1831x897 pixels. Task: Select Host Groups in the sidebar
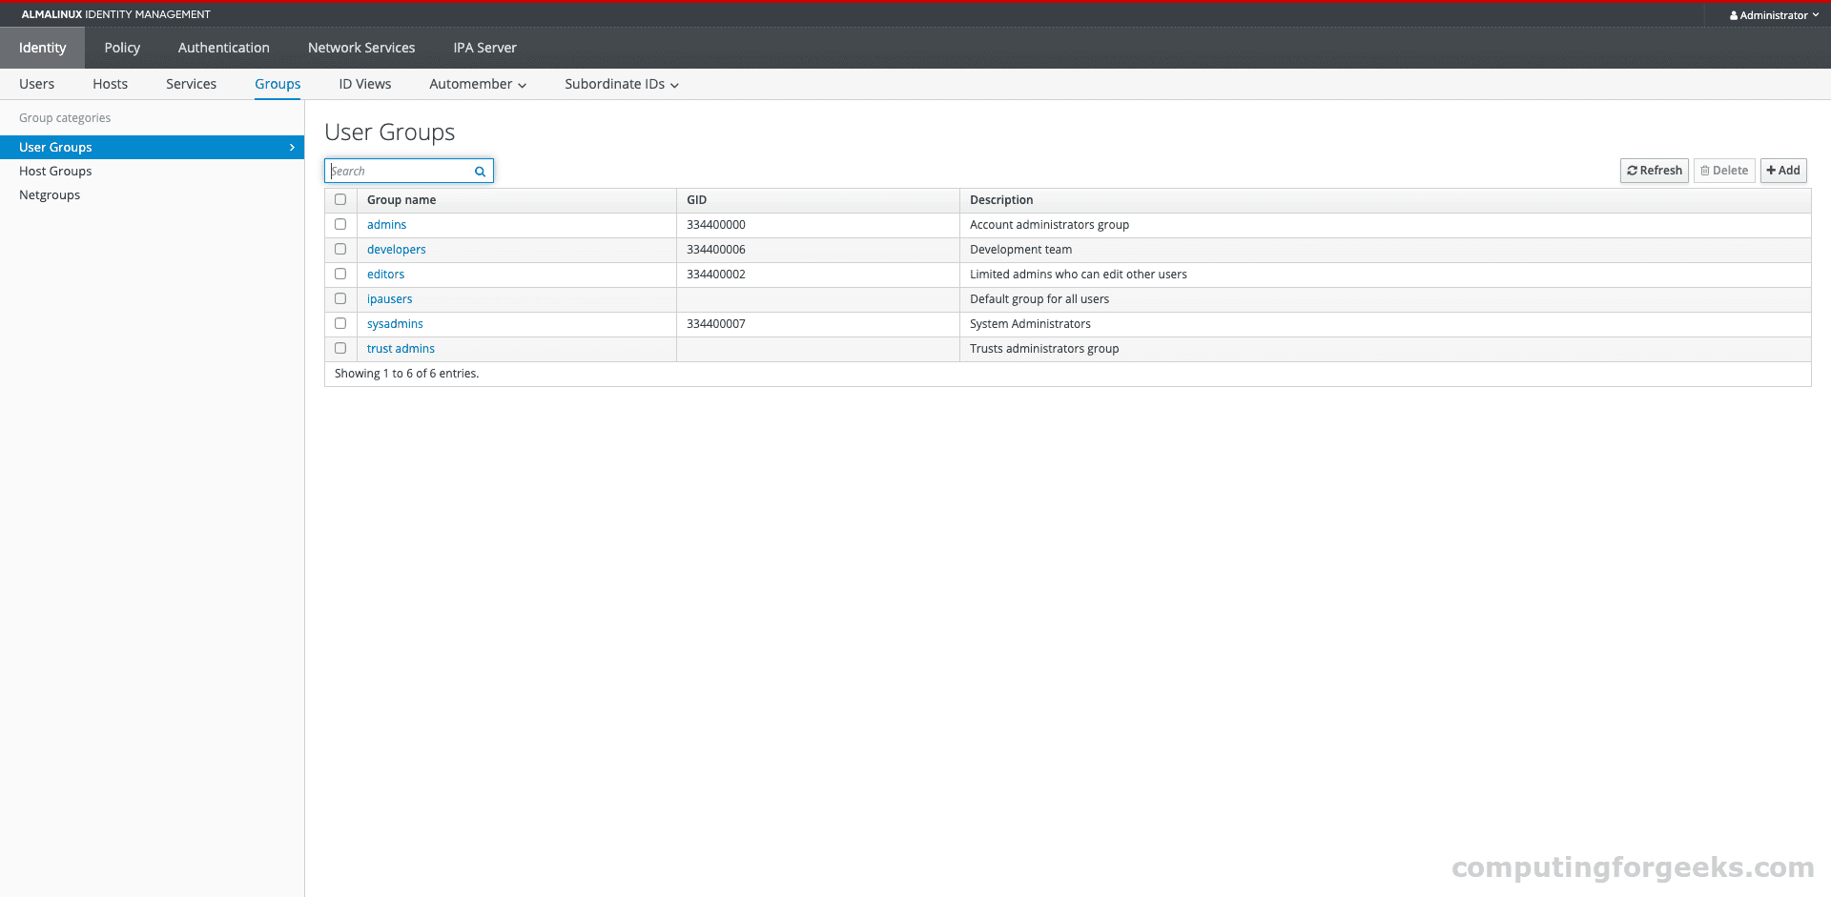point(55,171)
